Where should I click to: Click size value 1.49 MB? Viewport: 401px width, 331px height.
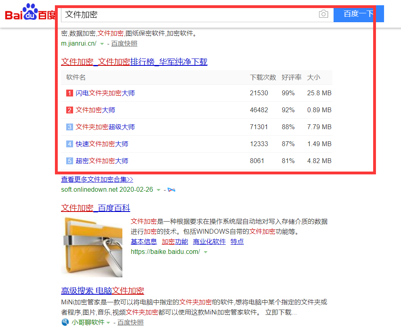click(x=319, y=144)
